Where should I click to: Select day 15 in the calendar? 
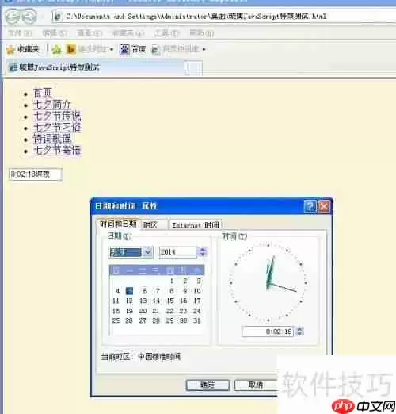click(x=170, y=301)
